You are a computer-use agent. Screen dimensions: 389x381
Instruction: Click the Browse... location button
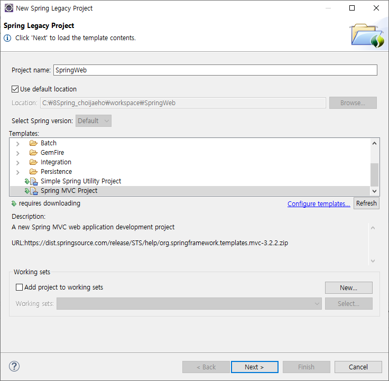click(353, 103)
